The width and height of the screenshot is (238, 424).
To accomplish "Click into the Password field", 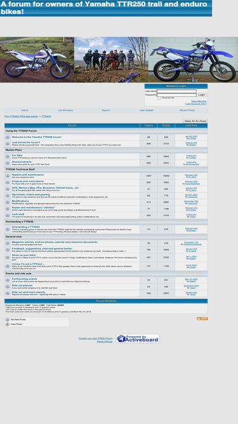I will 176,95.
